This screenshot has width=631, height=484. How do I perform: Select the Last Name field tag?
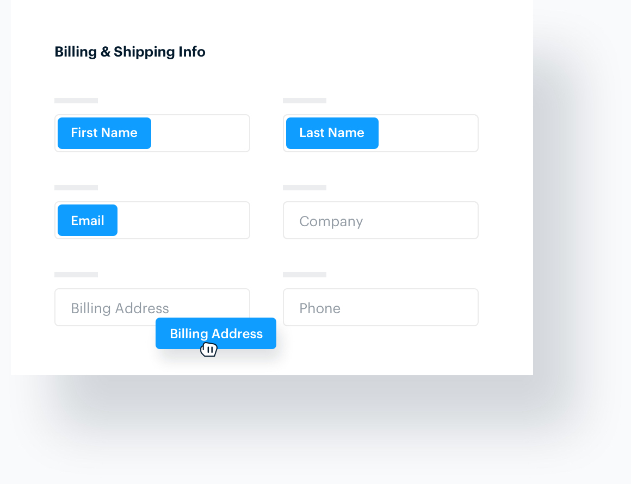[x=332, y=133]
